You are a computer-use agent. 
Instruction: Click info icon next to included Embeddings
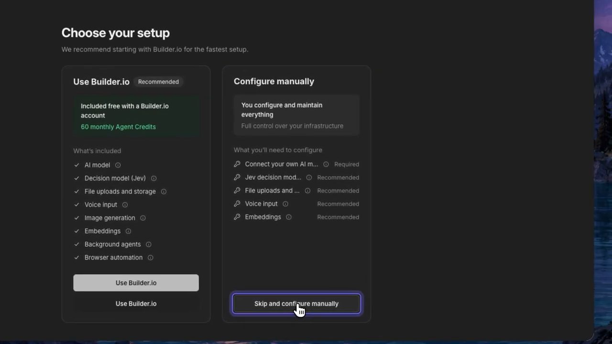[128, 231]
